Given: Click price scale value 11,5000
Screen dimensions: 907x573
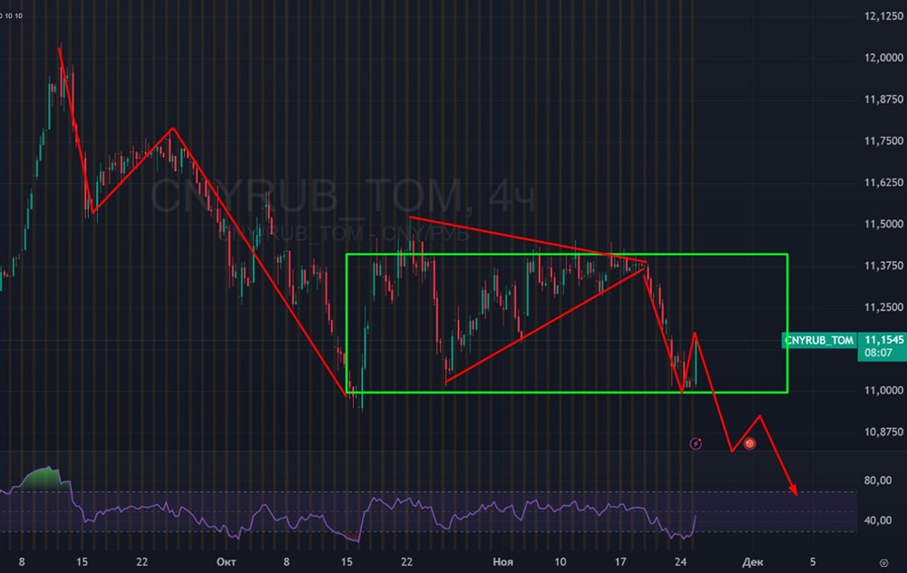Looking at the screenshot, I should [x=883, y=224].
